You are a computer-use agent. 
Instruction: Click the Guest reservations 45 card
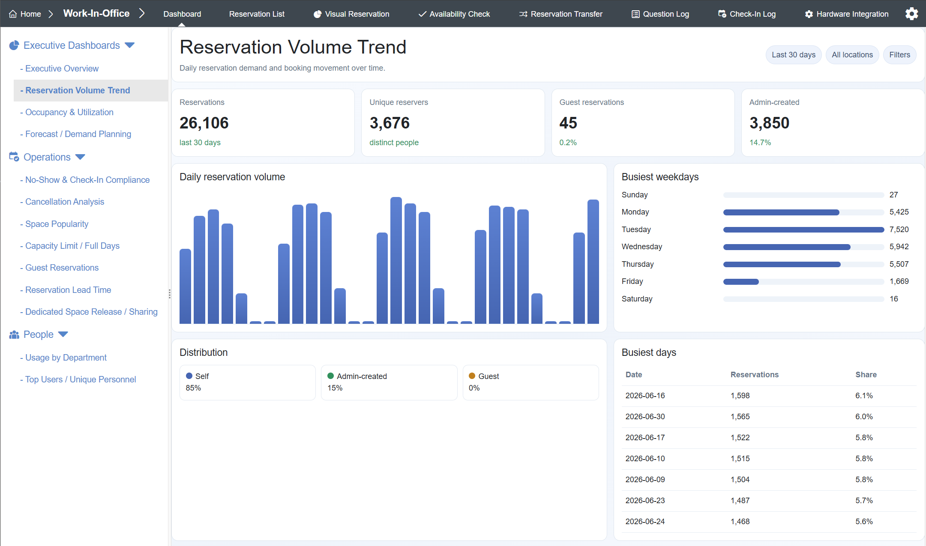[643, 122]
